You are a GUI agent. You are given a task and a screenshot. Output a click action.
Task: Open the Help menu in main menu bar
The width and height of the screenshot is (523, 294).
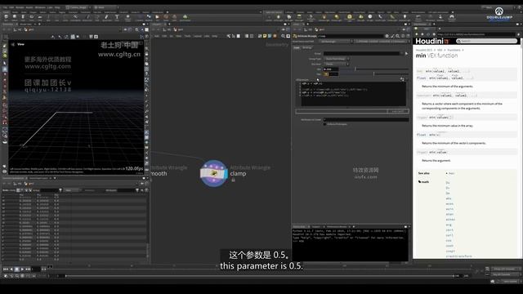point(57,7)
